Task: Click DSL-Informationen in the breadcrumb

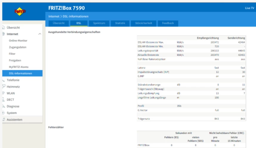Action: [x=75, y=16]
